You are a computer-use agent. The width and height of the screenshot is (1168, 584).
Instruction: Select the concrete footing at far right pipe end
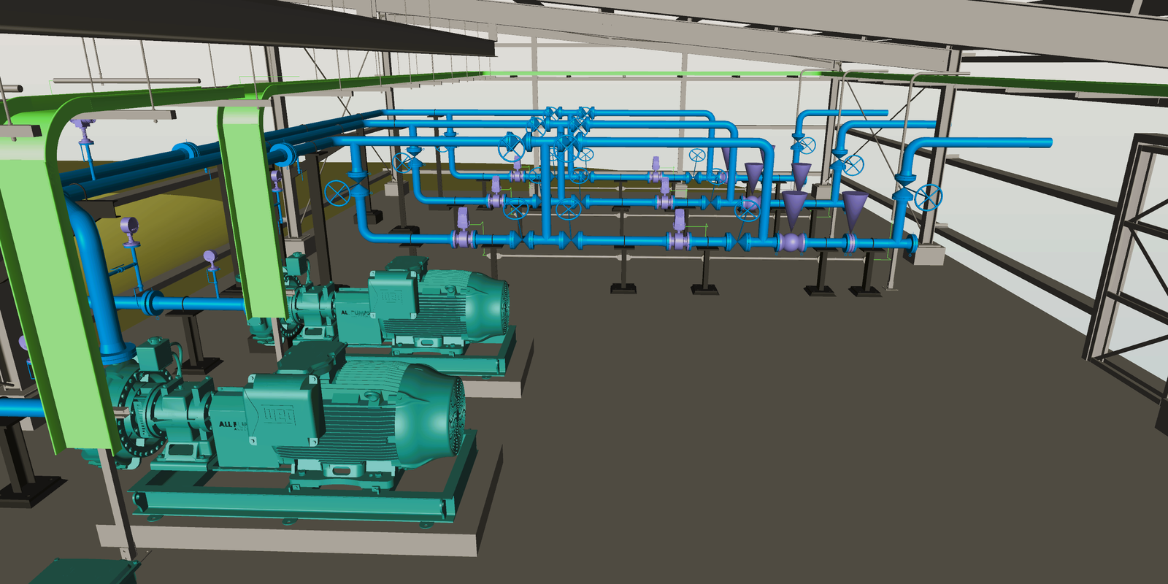pos(927,255)
